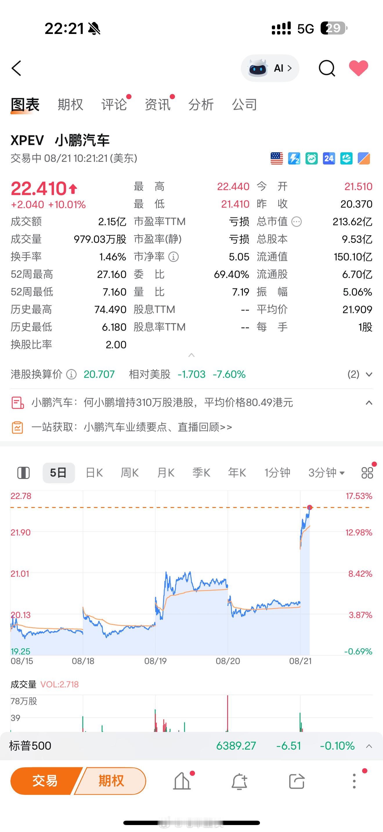Select the 5日 chart period

click(58, 473)
